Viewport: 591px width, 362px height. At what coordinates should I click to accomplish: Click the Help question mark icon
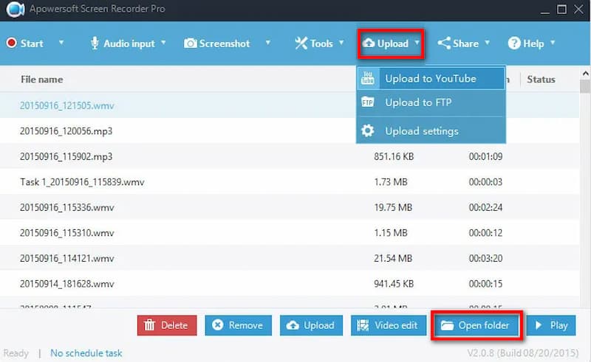[x=514, y=43]
